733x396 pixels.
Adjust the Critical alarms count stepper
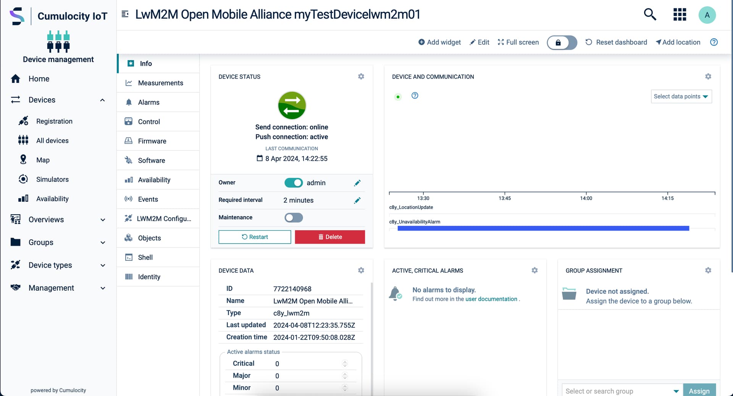point(345,364)
